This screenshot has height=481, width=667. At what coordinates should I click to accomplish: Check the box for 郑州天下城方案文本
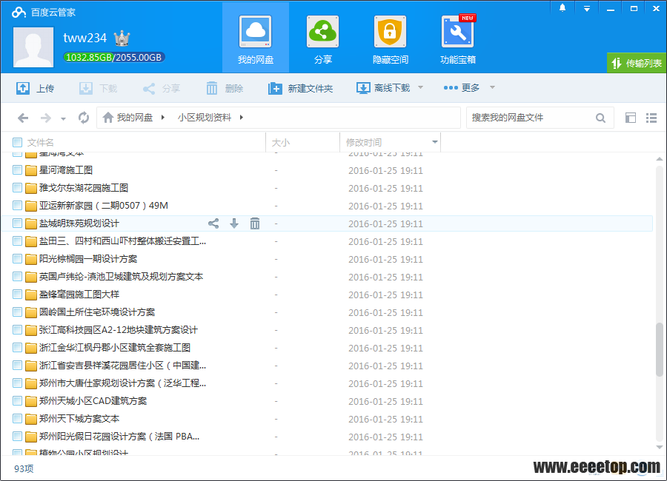click(x=18, y=419)
